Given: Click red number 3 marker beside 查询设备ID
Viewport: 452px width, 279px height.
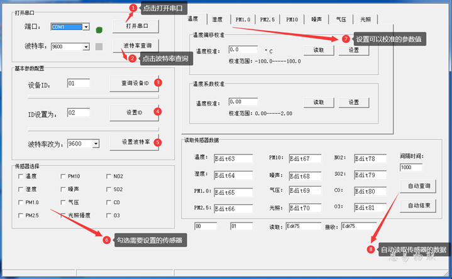Looking at the screenshot, I should pyautogui.click(x=158, y=82).
